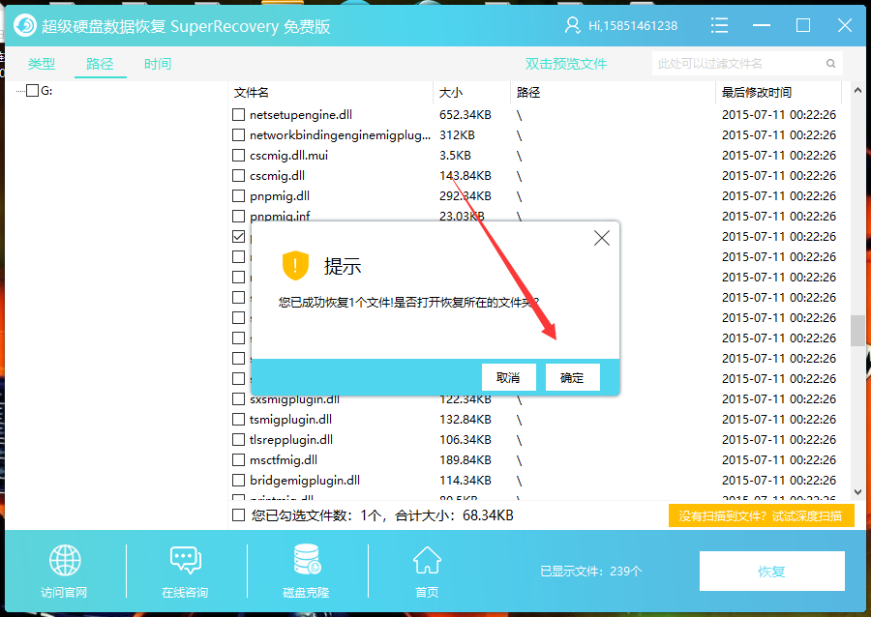Uncheck the ticked file checkbox behind the dialog
This screenshot has width=871, height=617.
pyautogui.click(x=238, y=237)
